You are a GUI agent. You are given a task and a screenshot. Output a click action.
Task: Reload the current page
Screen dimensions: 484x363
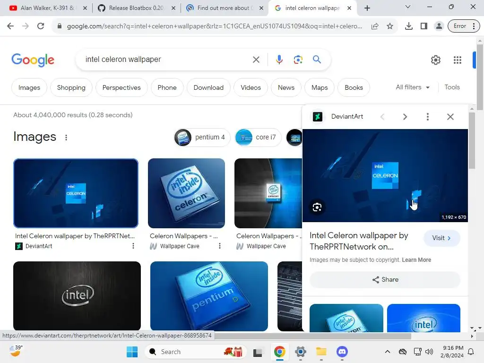(x=41, y=26)
